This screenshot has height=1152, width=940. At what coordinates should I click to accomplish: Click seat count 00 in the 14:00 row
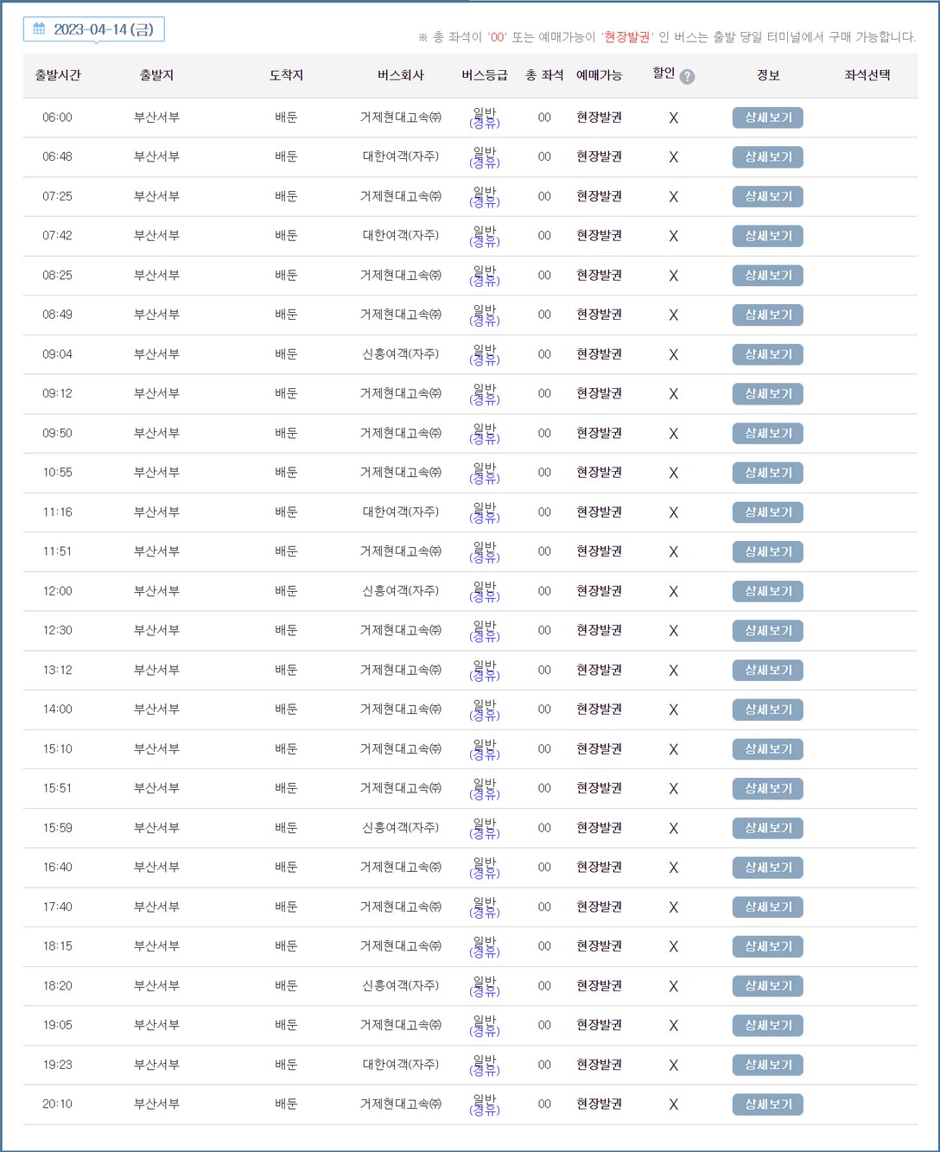(x=544, y=710)
